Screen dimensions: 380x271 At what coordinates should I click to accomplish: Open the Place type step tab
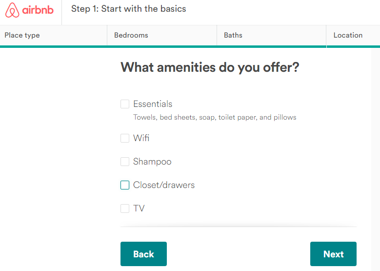coord(22,35)
